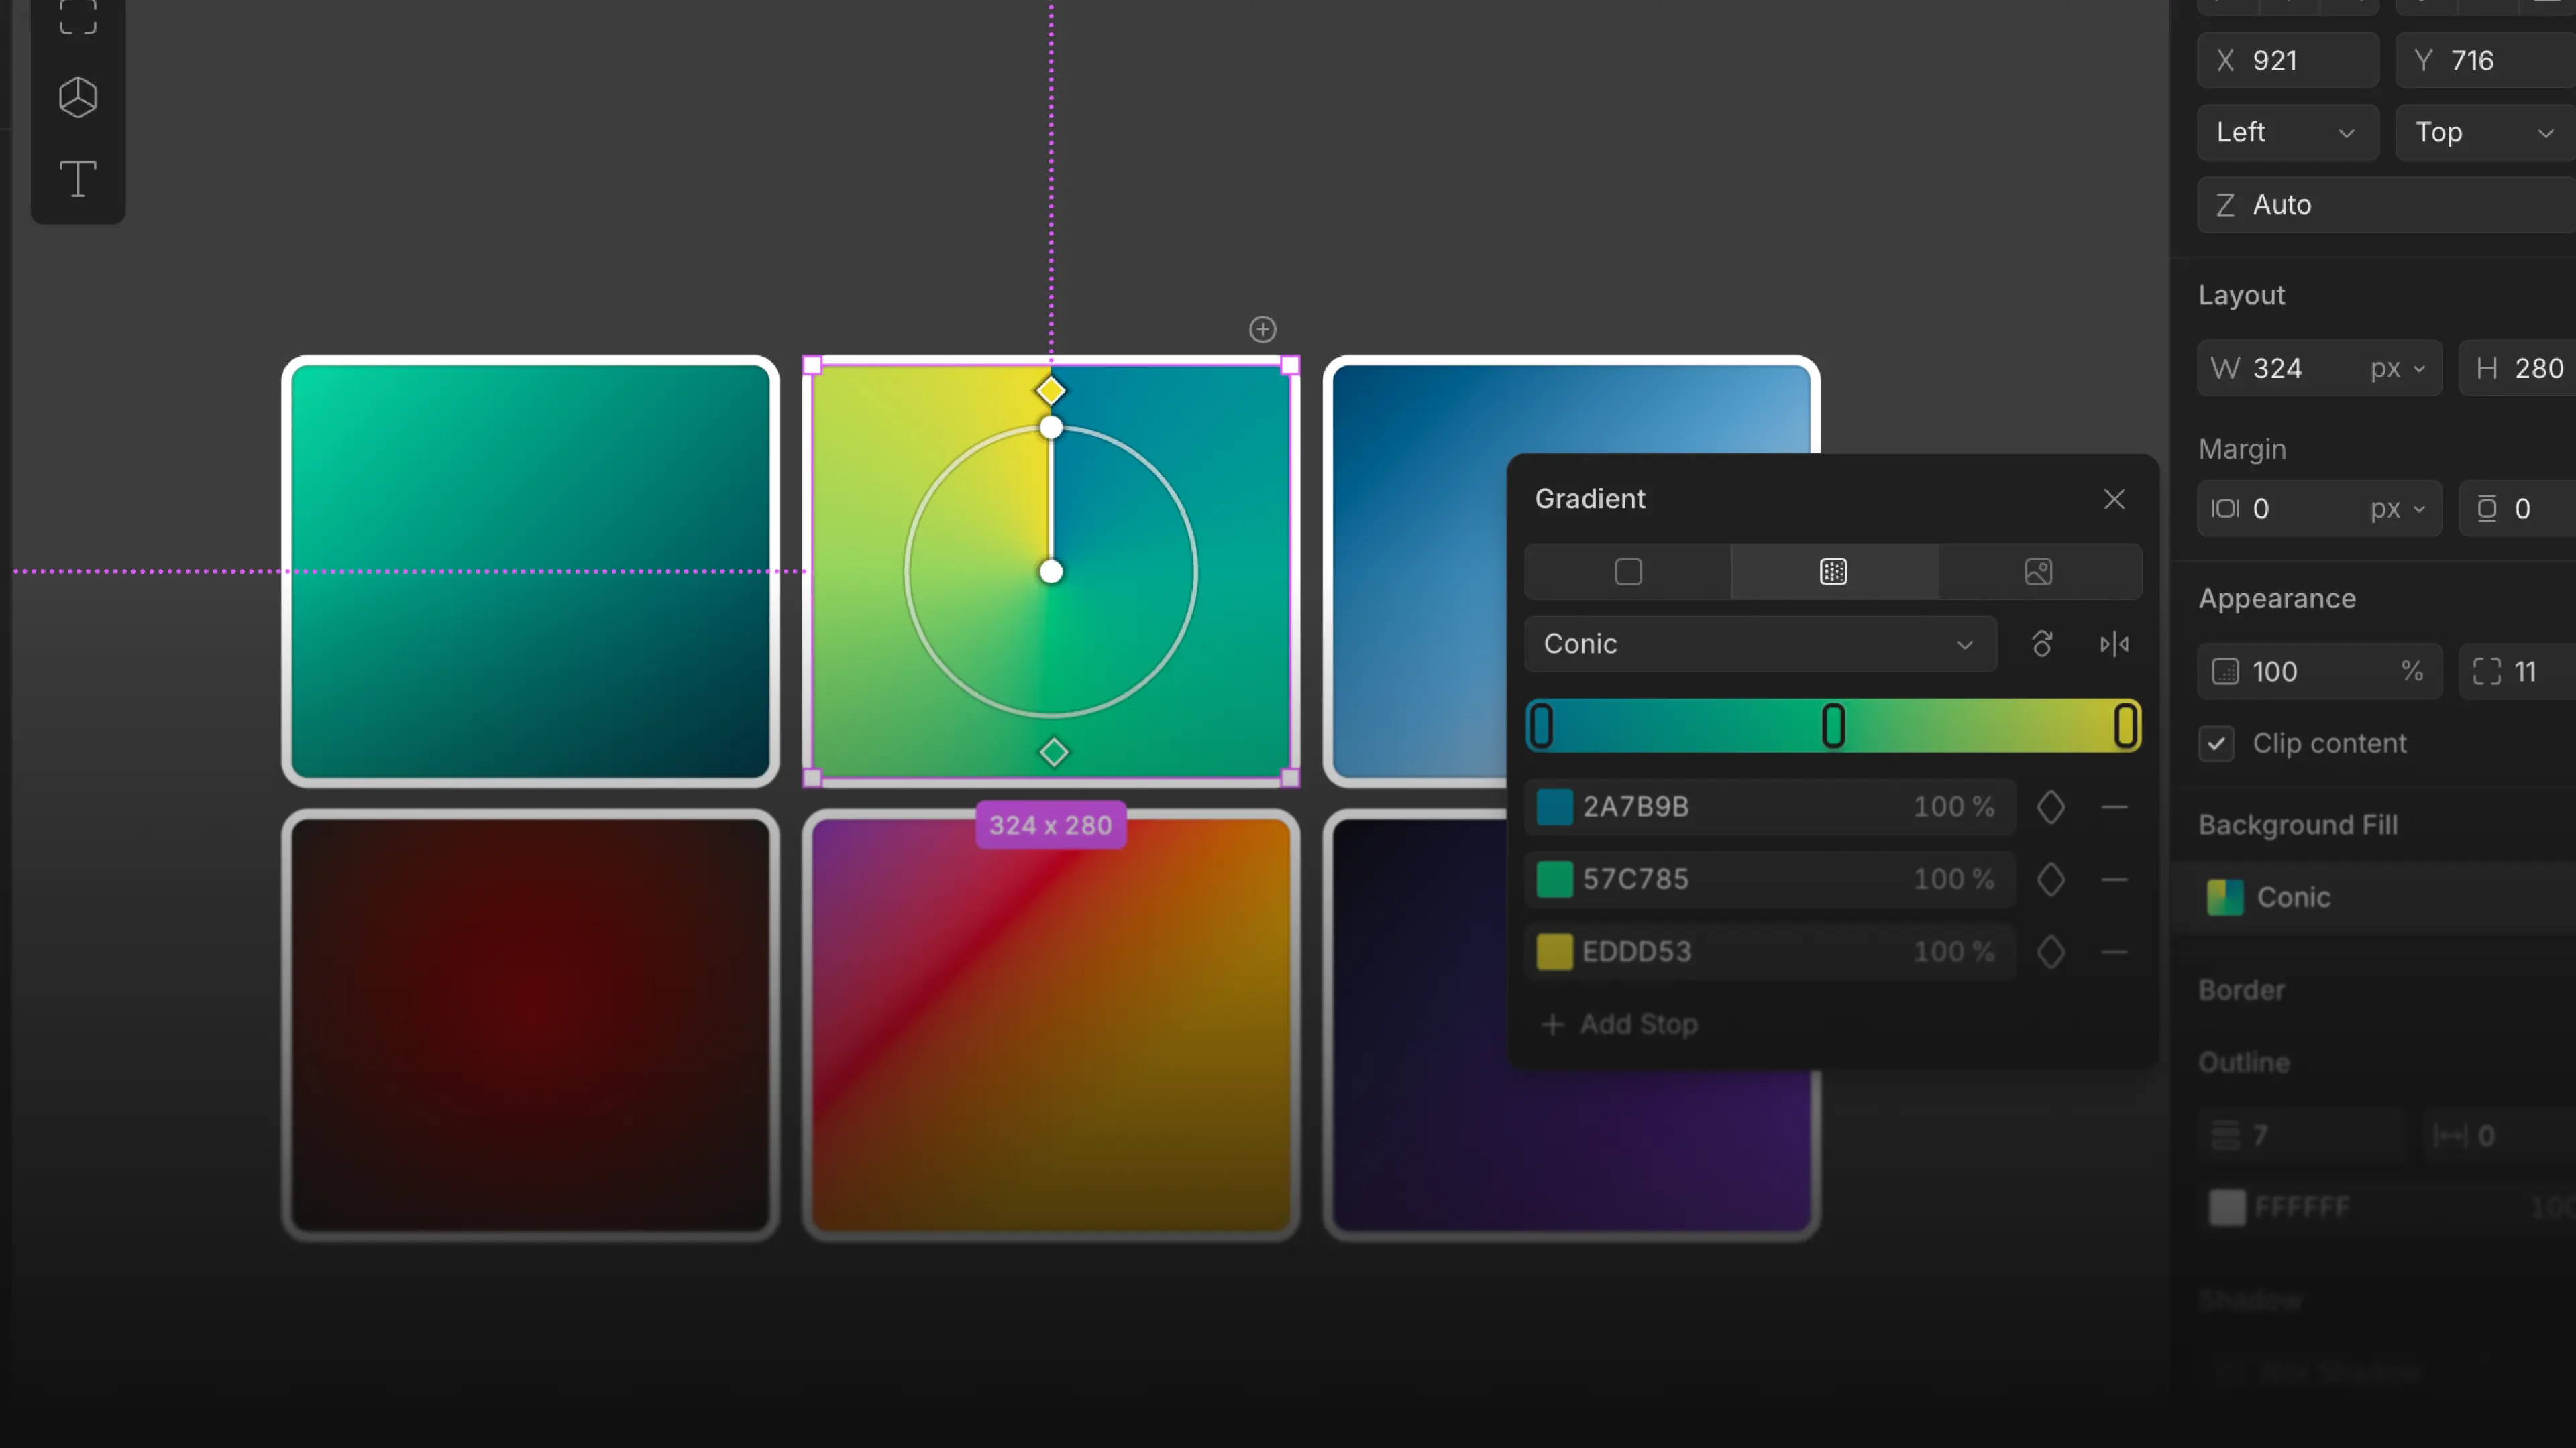Edit the EDDD53 hex value
2576x1448 pixels.
[x=1637, y=951]
